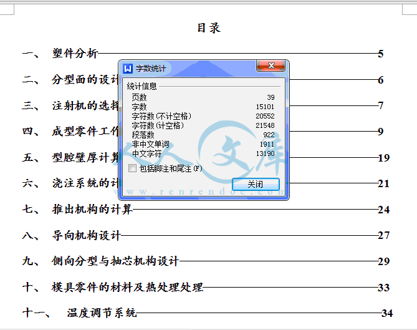Select the 段落数 value 922

click(269, 135)
